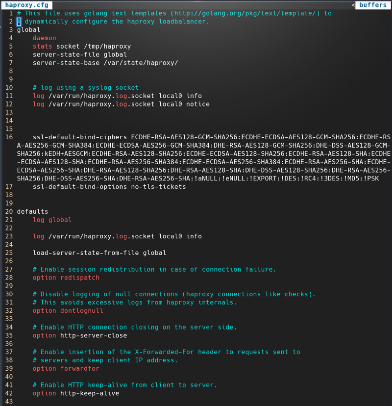Image resolution: width=392 pixels, height=406 pixels.
Task: Click '/tmp/haproxy' socket path
Action: pyautogui.click(x=107, y=47)
